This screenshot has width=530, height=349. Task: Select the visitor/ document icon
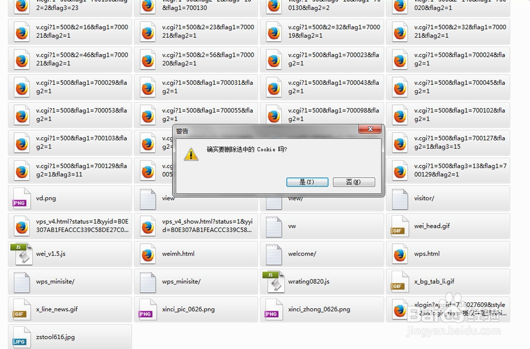[x=400, y=198]
